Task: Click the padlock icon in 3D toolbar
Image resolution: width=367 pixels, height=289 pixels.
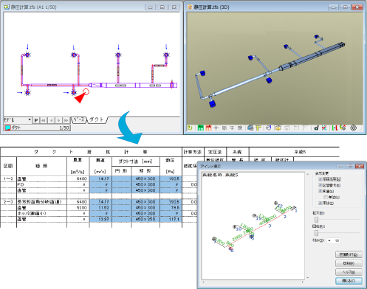Action: [317, 128]
